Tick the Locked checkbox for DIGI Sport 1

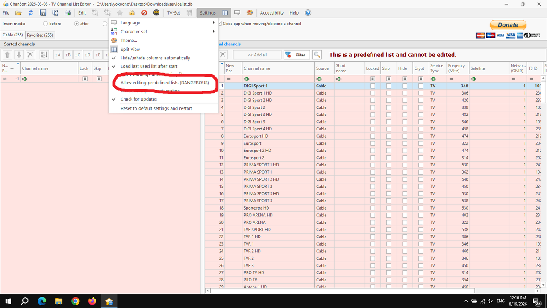point(373,86)
